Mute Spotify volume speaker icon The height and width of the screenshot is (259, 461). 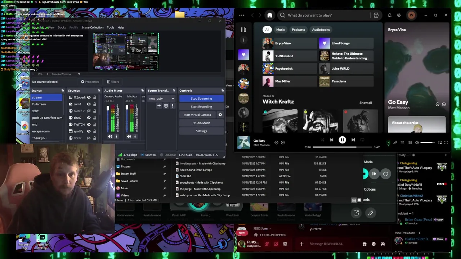417,143
